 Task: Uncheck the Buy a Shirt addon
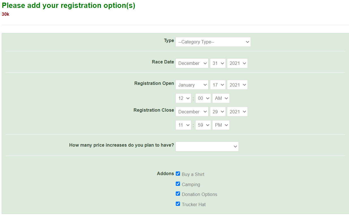(178, 174)
